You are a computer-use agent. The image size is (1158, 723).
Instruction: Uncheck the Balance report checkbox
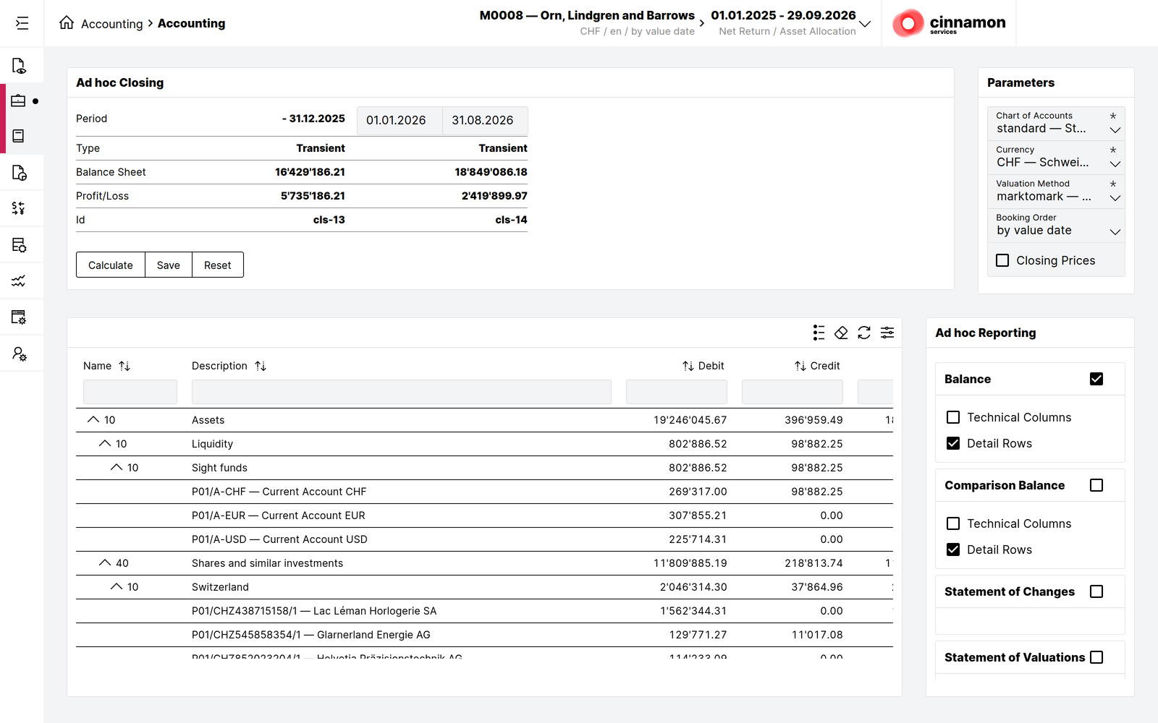click(1096, 379)
